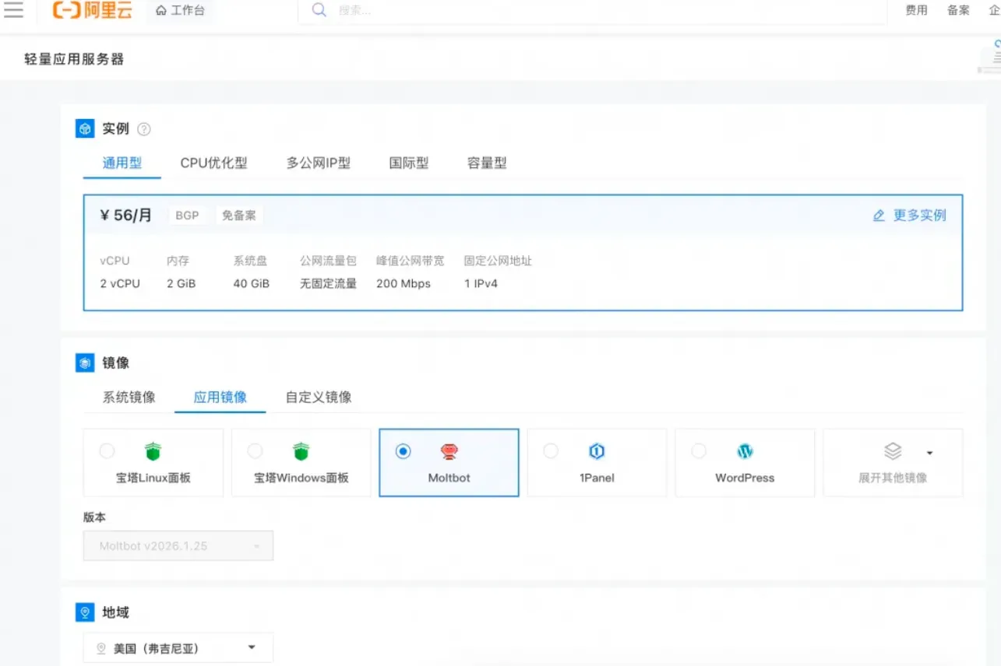Open the 美国（弗吉尼亚）region dropdown
The image size is (1001, 666).
pyautogui.click(x=178, y=647)
